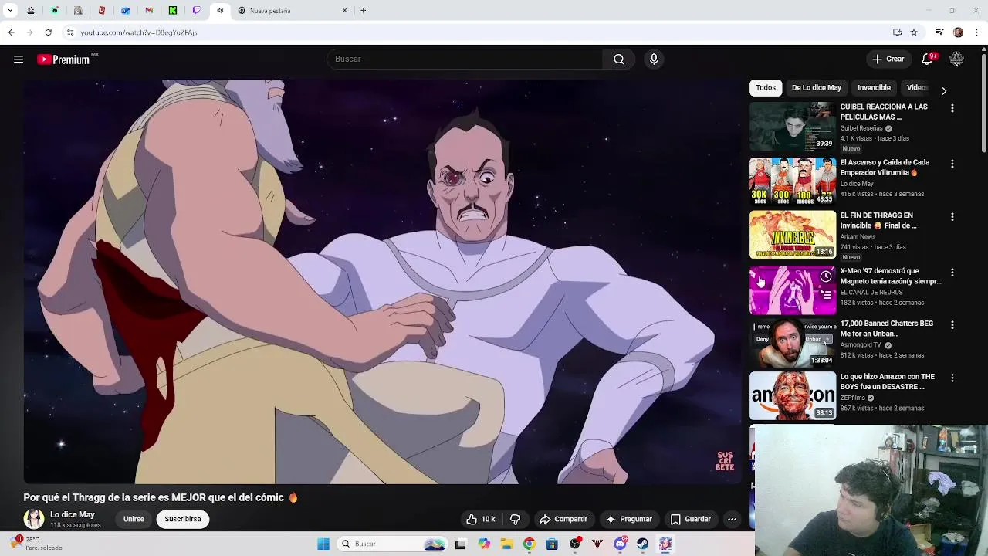Open the tab search dropdown arrow
This screenshot has height=556, width=988.
10,11
